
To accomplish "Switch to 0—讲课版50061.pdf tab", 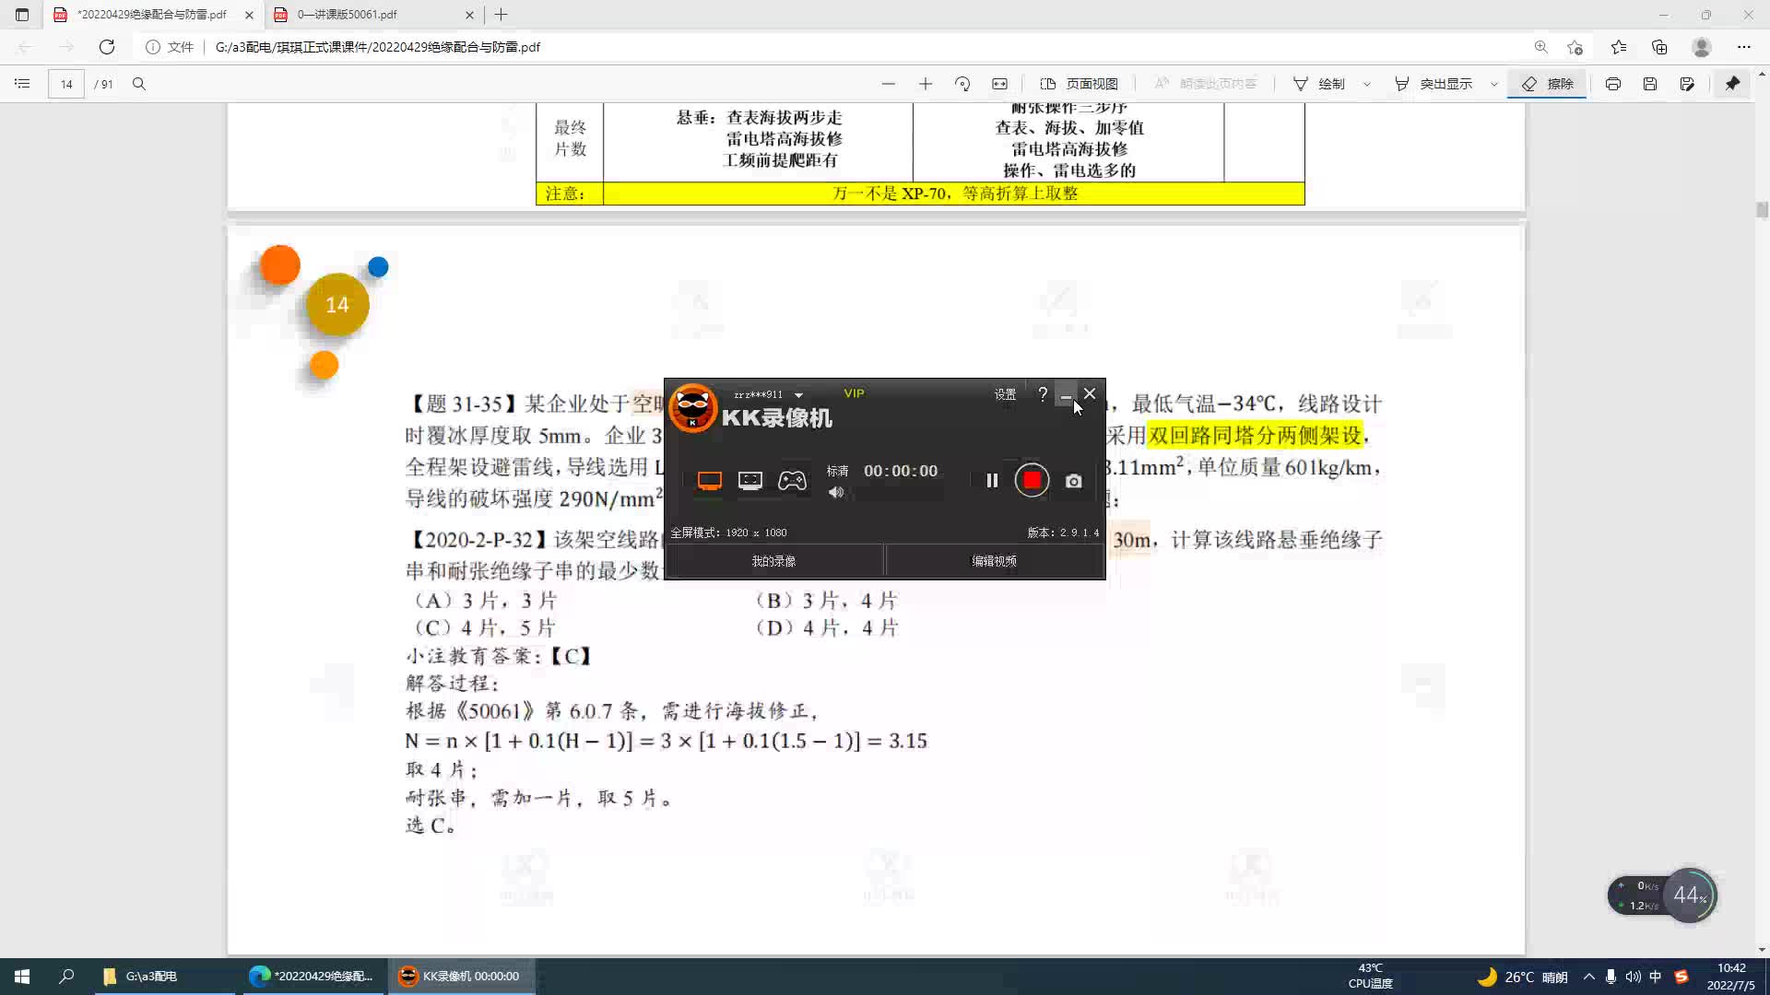I will click(x=348, y=15).
